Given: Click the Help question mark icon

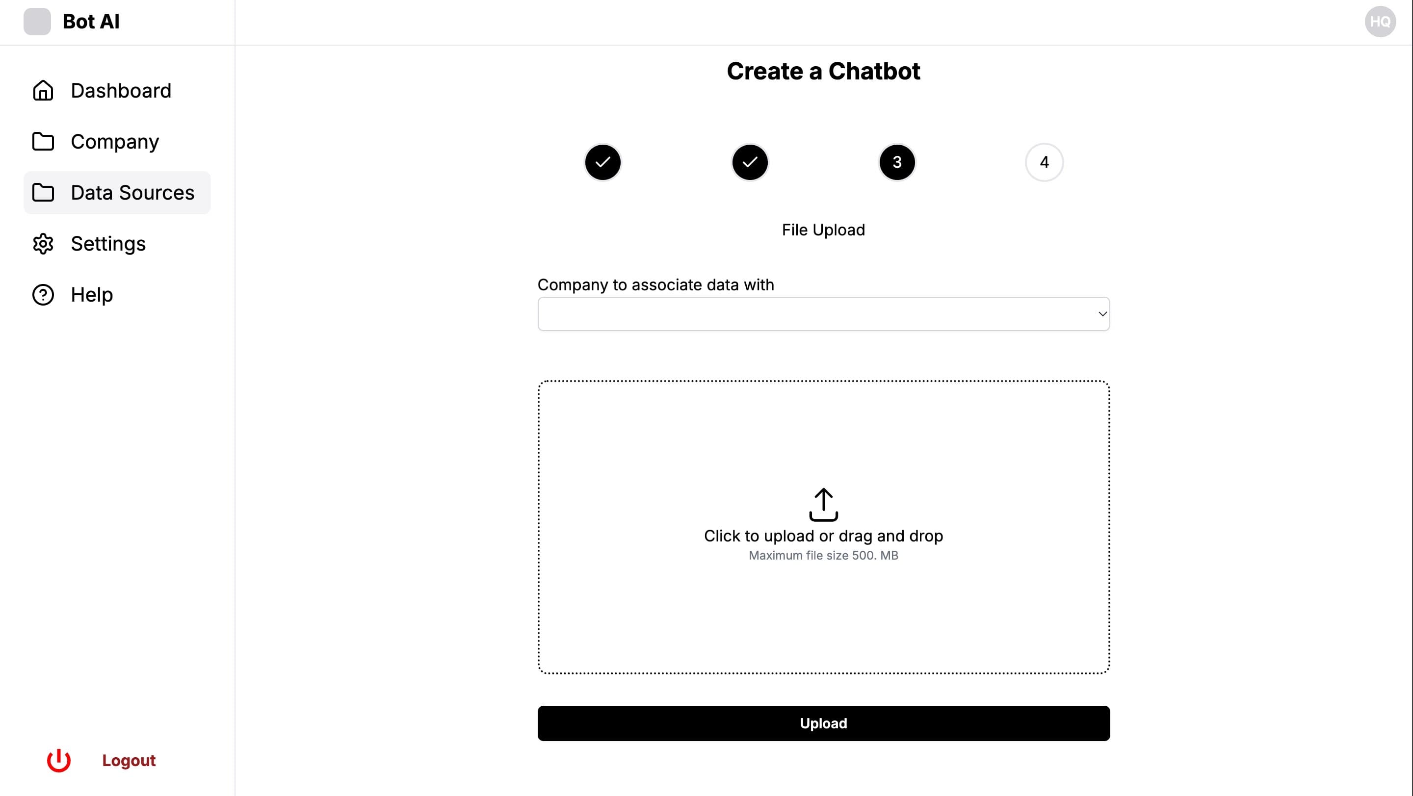Looking at the screenshot, I should pyautogui.click(x=43, y=295).
